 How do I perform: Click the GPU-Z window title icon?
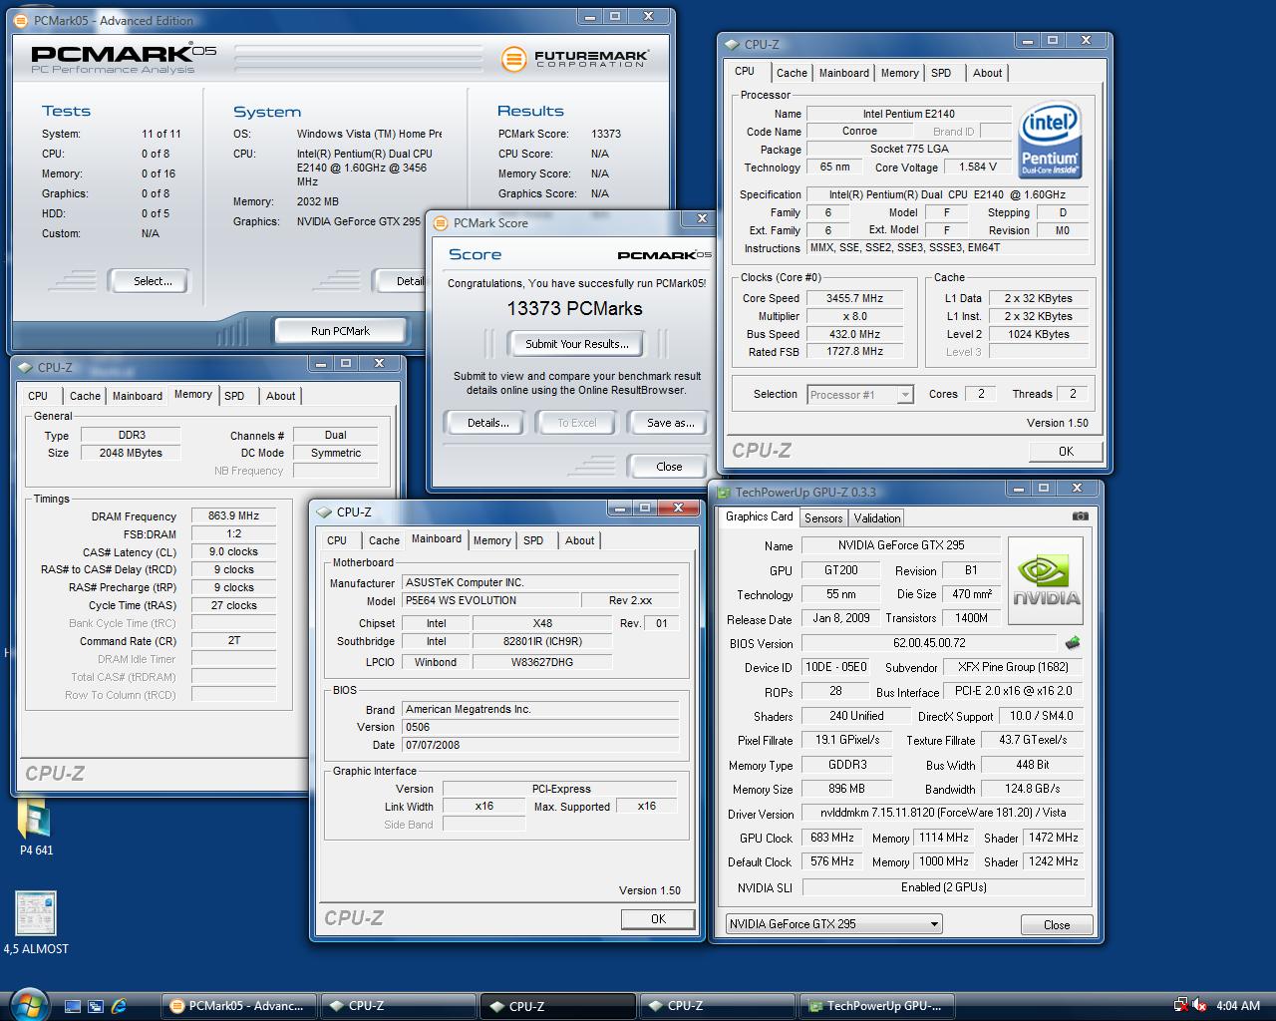point(724,492)
